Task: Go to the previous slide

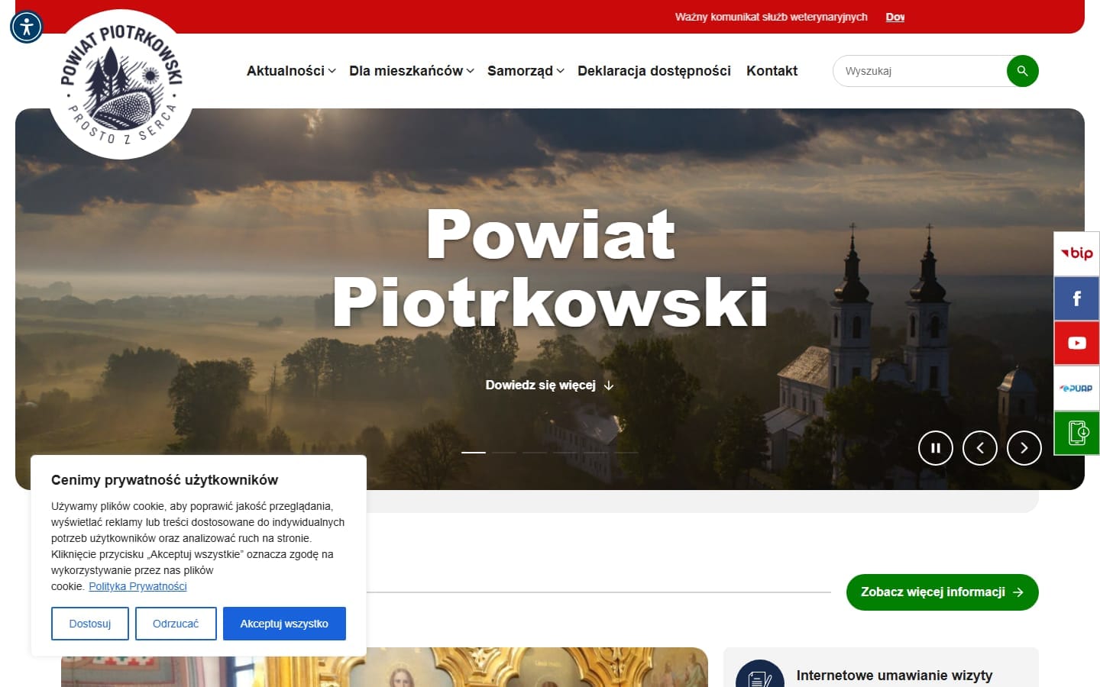Action: point(980,448)
